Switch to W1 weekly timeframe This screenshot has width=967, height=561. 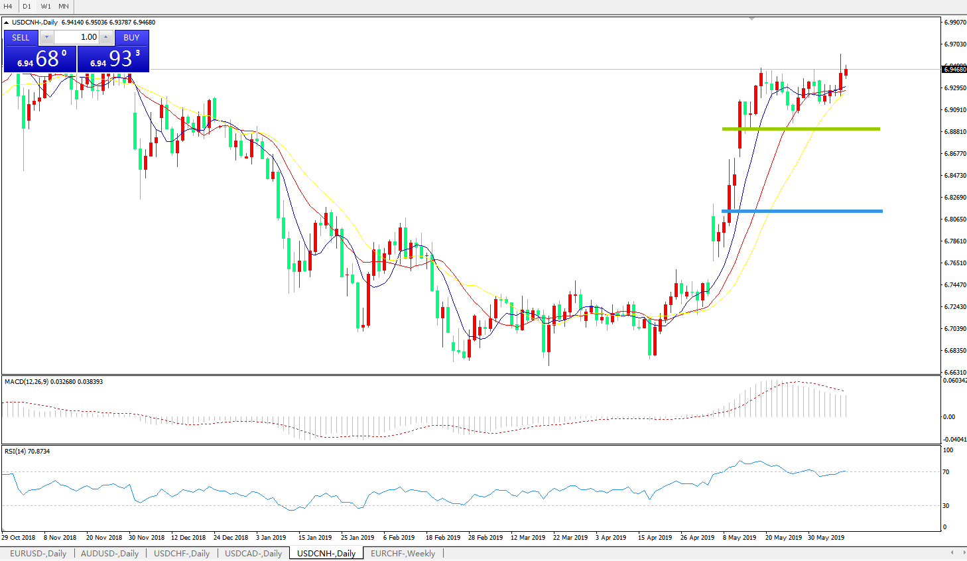coord(46,7)
